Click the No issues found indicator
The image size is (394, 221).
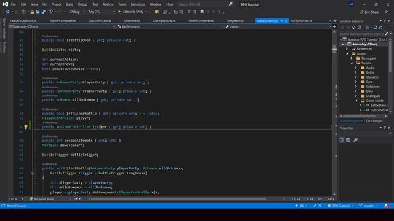tap(42, 199)
